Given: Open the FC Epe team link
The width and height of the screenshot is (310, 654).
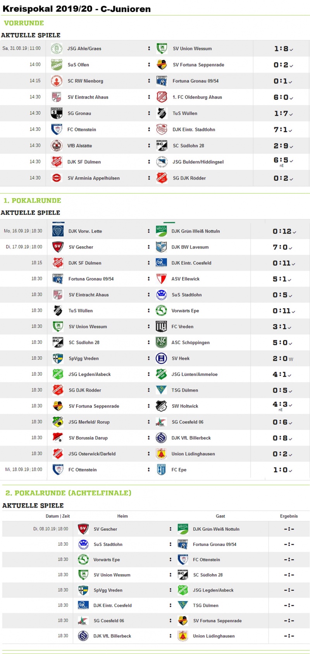Looking at the screenshot, I should 179,469.
